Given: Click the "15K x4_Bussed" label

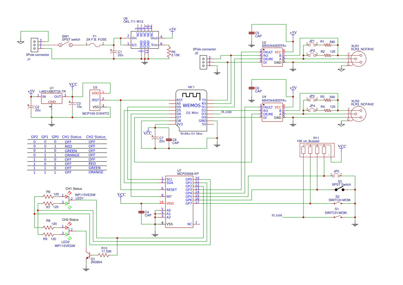Looking at the screenshot, I should pos(308,141).
